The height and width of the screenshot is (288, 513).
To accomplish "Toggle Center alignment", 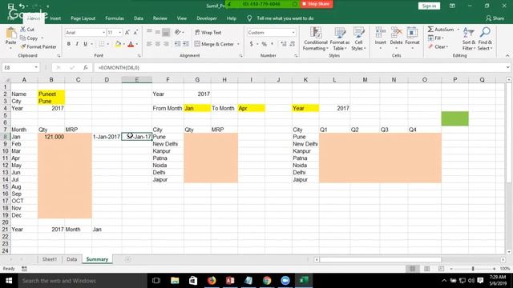I will pos(157,44).
